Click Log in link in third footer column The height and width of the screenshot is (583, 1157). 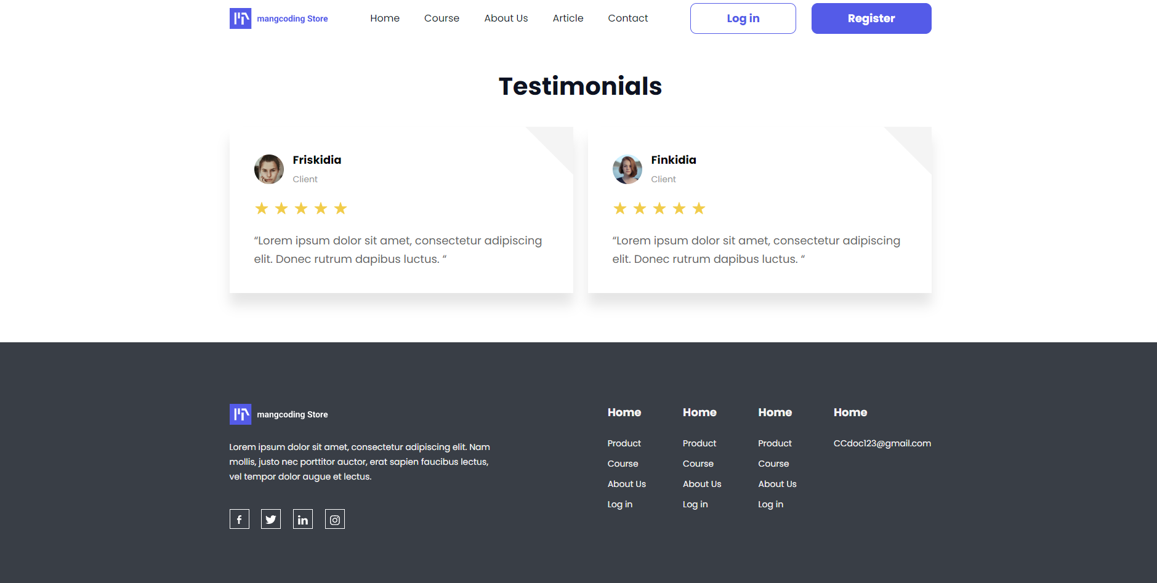click(x=771, y=504)
